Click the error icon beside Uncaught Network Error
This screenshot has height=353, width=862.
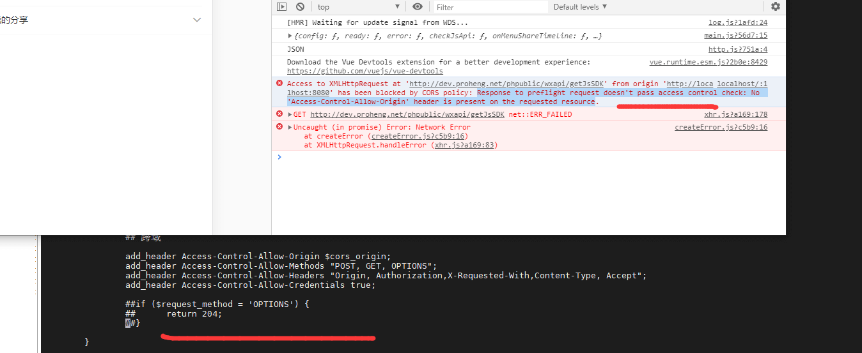coord(279,127)
